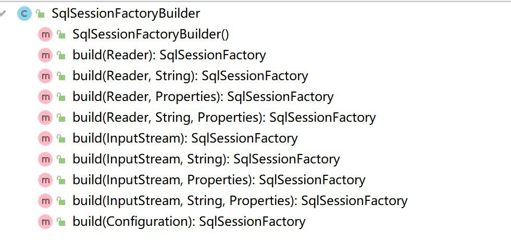The height and width of the screenshot is (243, 511).
Task: Select build(InputStream, Properties) method entry
Action: [x=219, y=181]
